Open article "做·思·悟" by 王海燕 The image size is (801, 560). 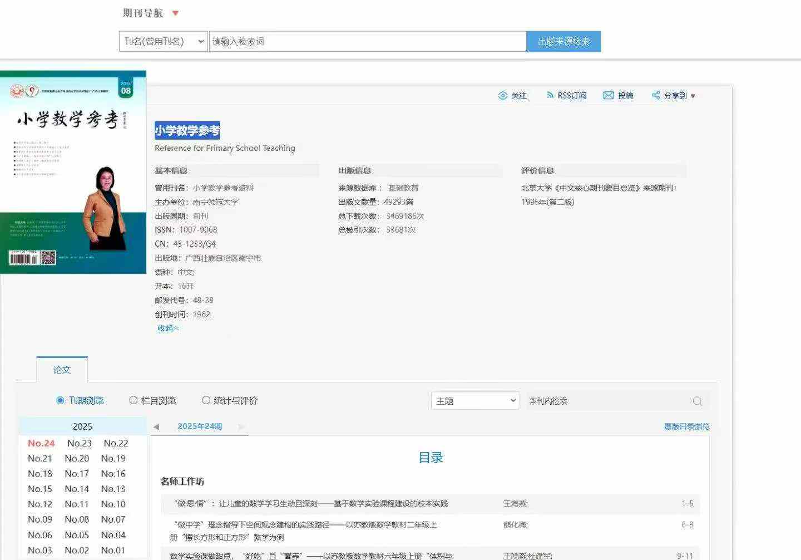click(311, 504)
